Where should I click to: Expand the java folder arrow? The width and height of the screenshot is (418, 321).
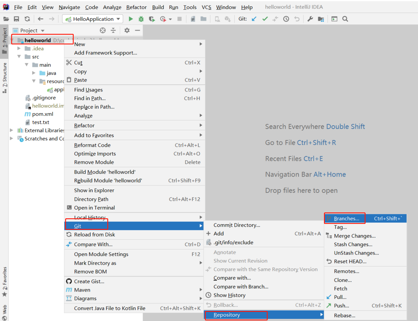pos(34,73)
